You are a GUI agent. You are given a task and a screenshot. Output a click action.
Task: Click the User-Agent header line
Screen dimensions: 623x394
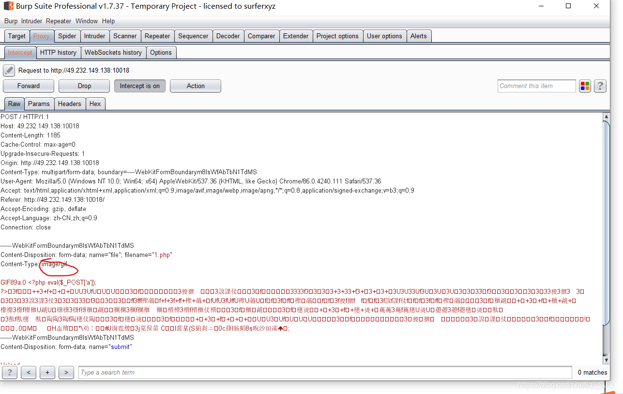point(191,181)
